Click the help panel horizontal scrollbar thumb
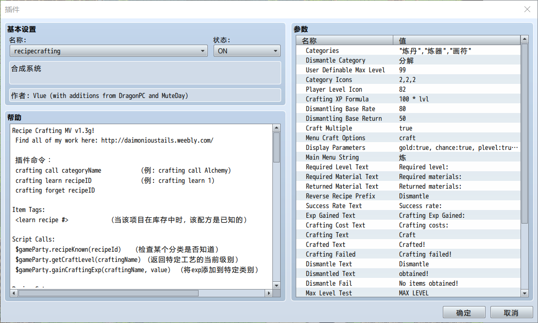 click(108, 293)
